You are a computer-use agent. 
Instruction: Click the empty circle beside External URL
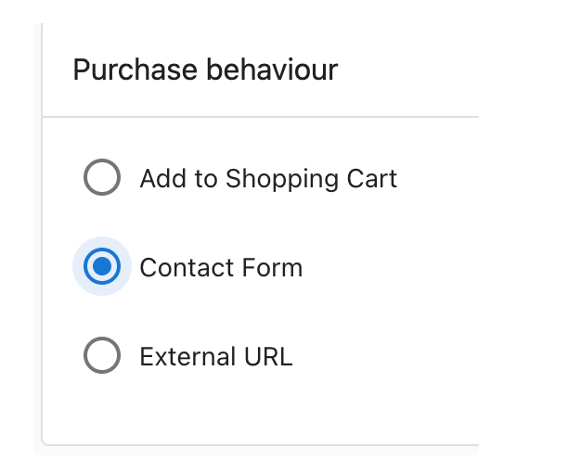tap(102, 355)
